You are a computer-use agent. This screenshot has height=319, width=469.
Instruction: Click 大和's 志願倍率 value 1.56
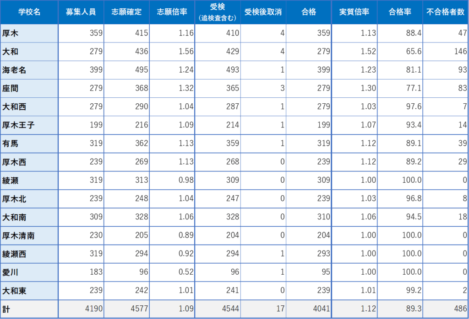coord(186,51)
